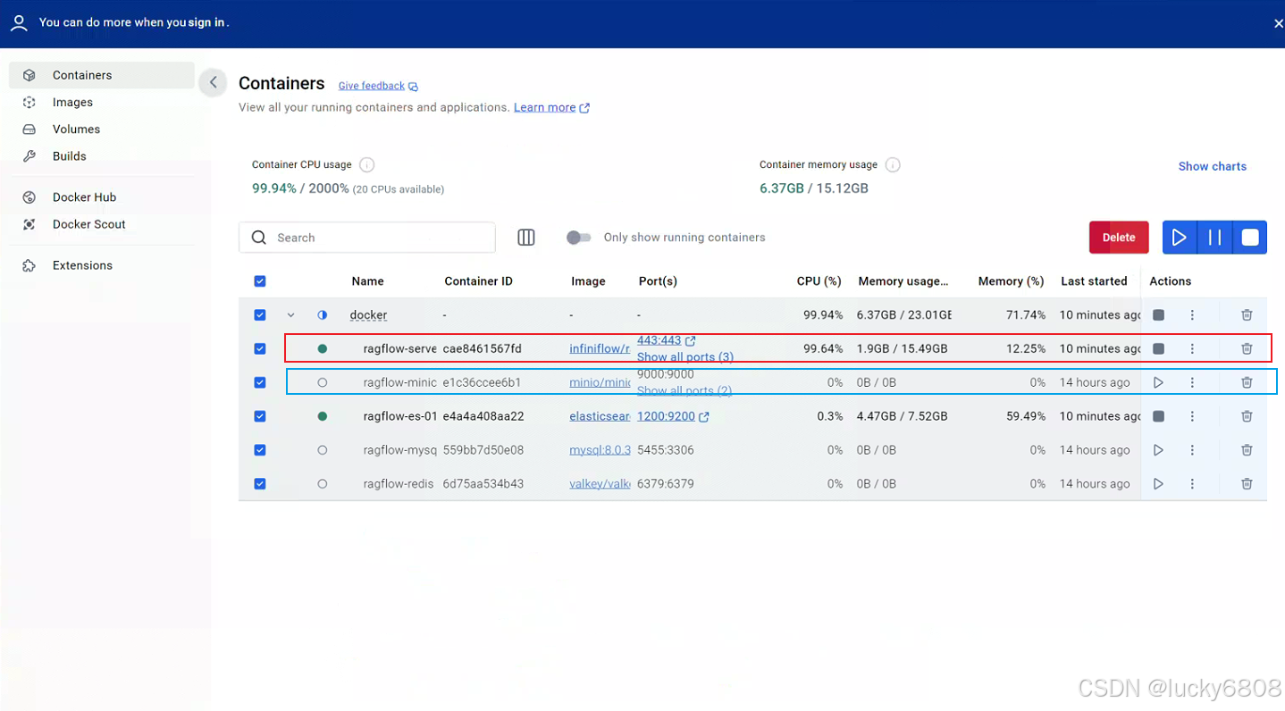This screenshot has height=711, width=1285.
Task: Click the red Delete button
Action: click(1119, 238)
